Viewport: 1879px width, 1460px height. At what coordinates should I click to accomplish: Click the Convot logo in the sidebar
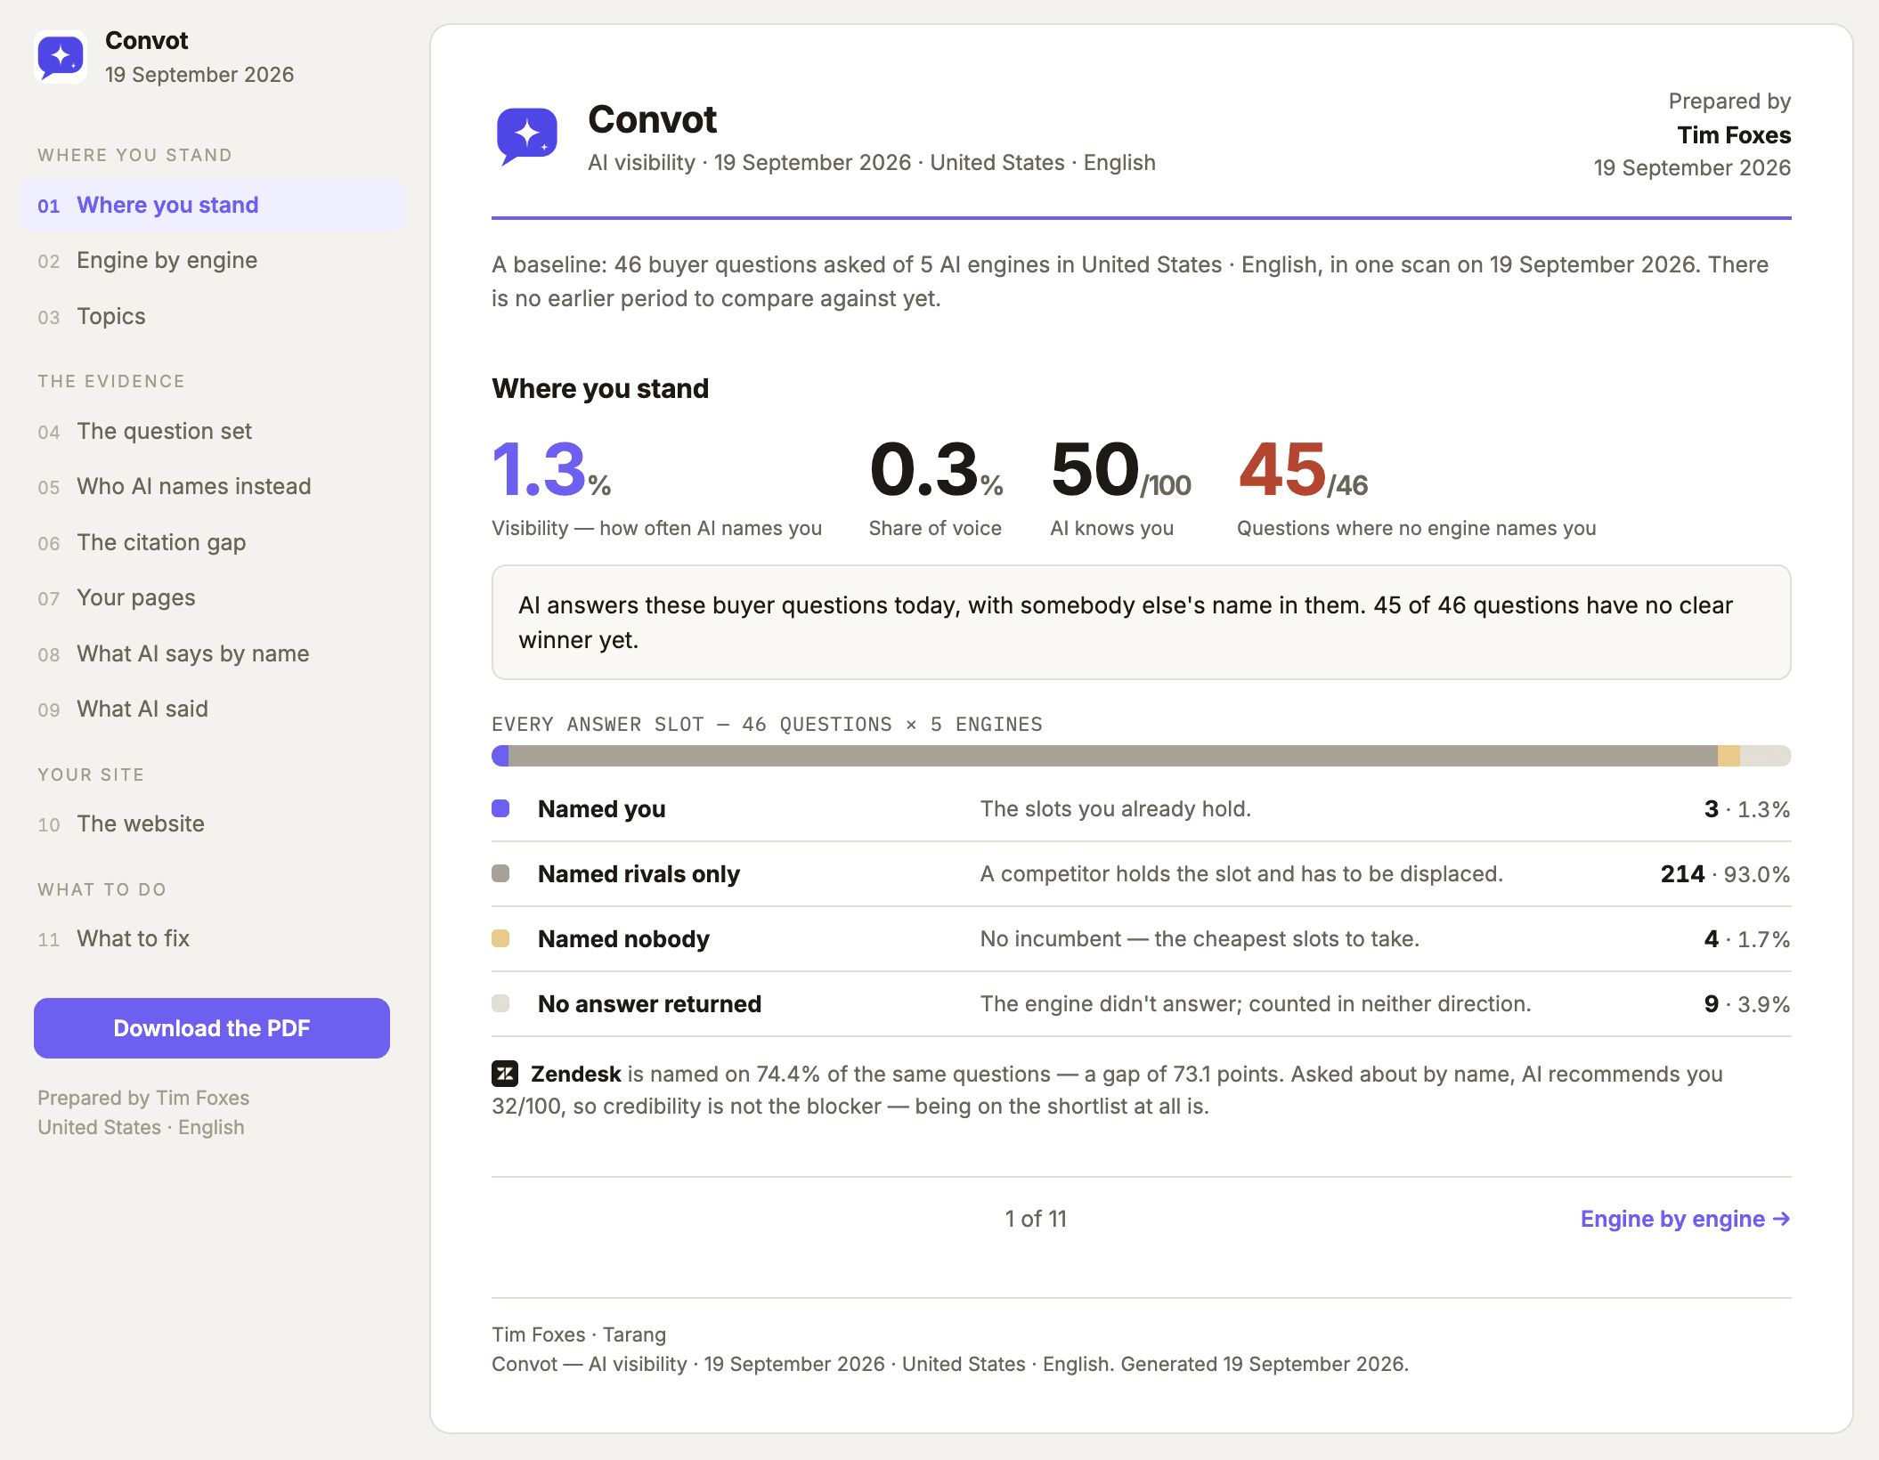[x=61, y=57]
